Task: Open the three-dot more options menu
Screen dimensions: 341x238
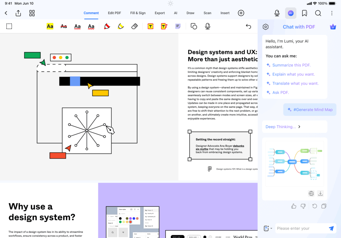Action: pos(332,13)
